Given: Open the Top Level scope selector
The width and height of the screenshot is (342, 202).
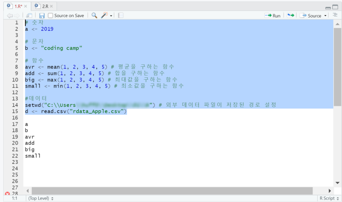Looking at the screenshot, I should point(41,198).
